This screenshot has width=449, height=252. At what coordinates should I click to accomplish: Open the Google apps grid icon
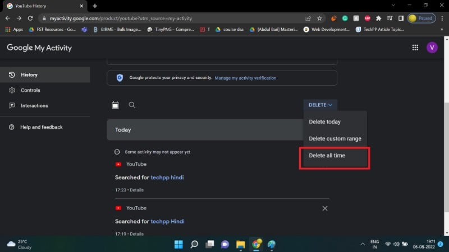[415, 48]
